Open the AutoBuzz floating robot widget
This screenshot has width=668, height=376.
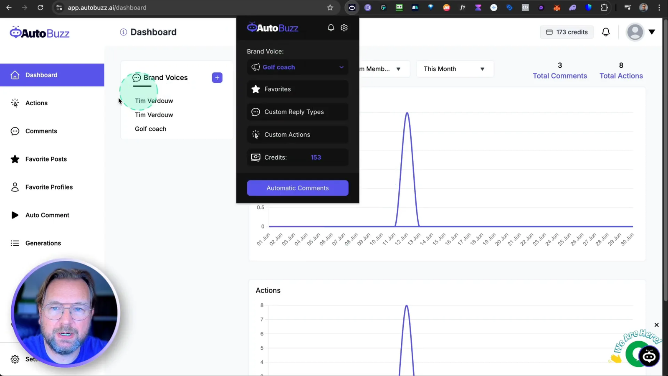[x=649, y=356]
